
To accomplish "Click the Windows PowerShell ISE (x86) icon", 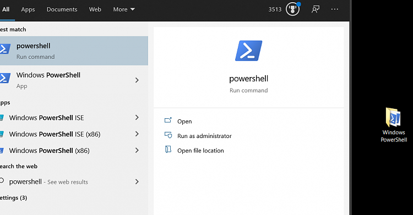I will [2, 134].
